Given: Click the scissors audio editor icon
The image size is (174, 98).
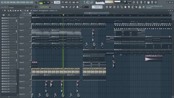Looking at the screenshot, I should pos(137,2).
